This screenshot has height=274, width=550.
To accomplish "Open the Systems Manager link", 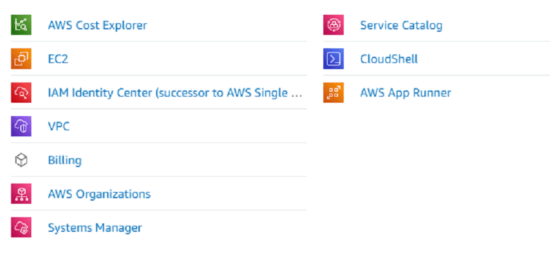I will (x=95, y=228).
